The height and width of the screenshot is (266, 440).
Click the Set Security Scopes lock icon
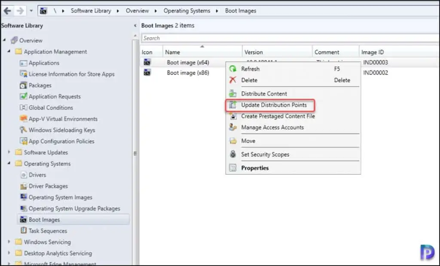pos(233,154)
